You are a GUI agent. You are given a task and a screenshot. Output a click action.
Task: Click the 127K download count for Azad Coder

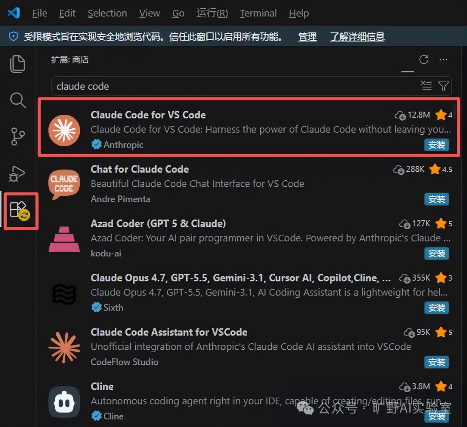click(x=415, y=224)
